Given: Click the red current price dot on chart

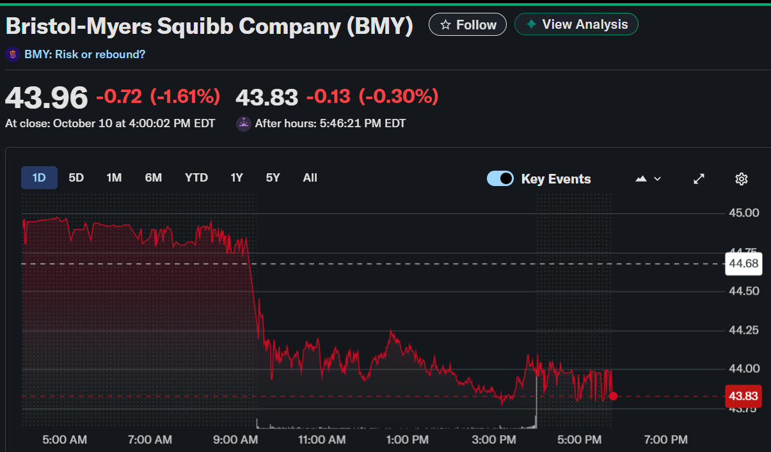Looking at the screenshot, I should pos(614,396).
